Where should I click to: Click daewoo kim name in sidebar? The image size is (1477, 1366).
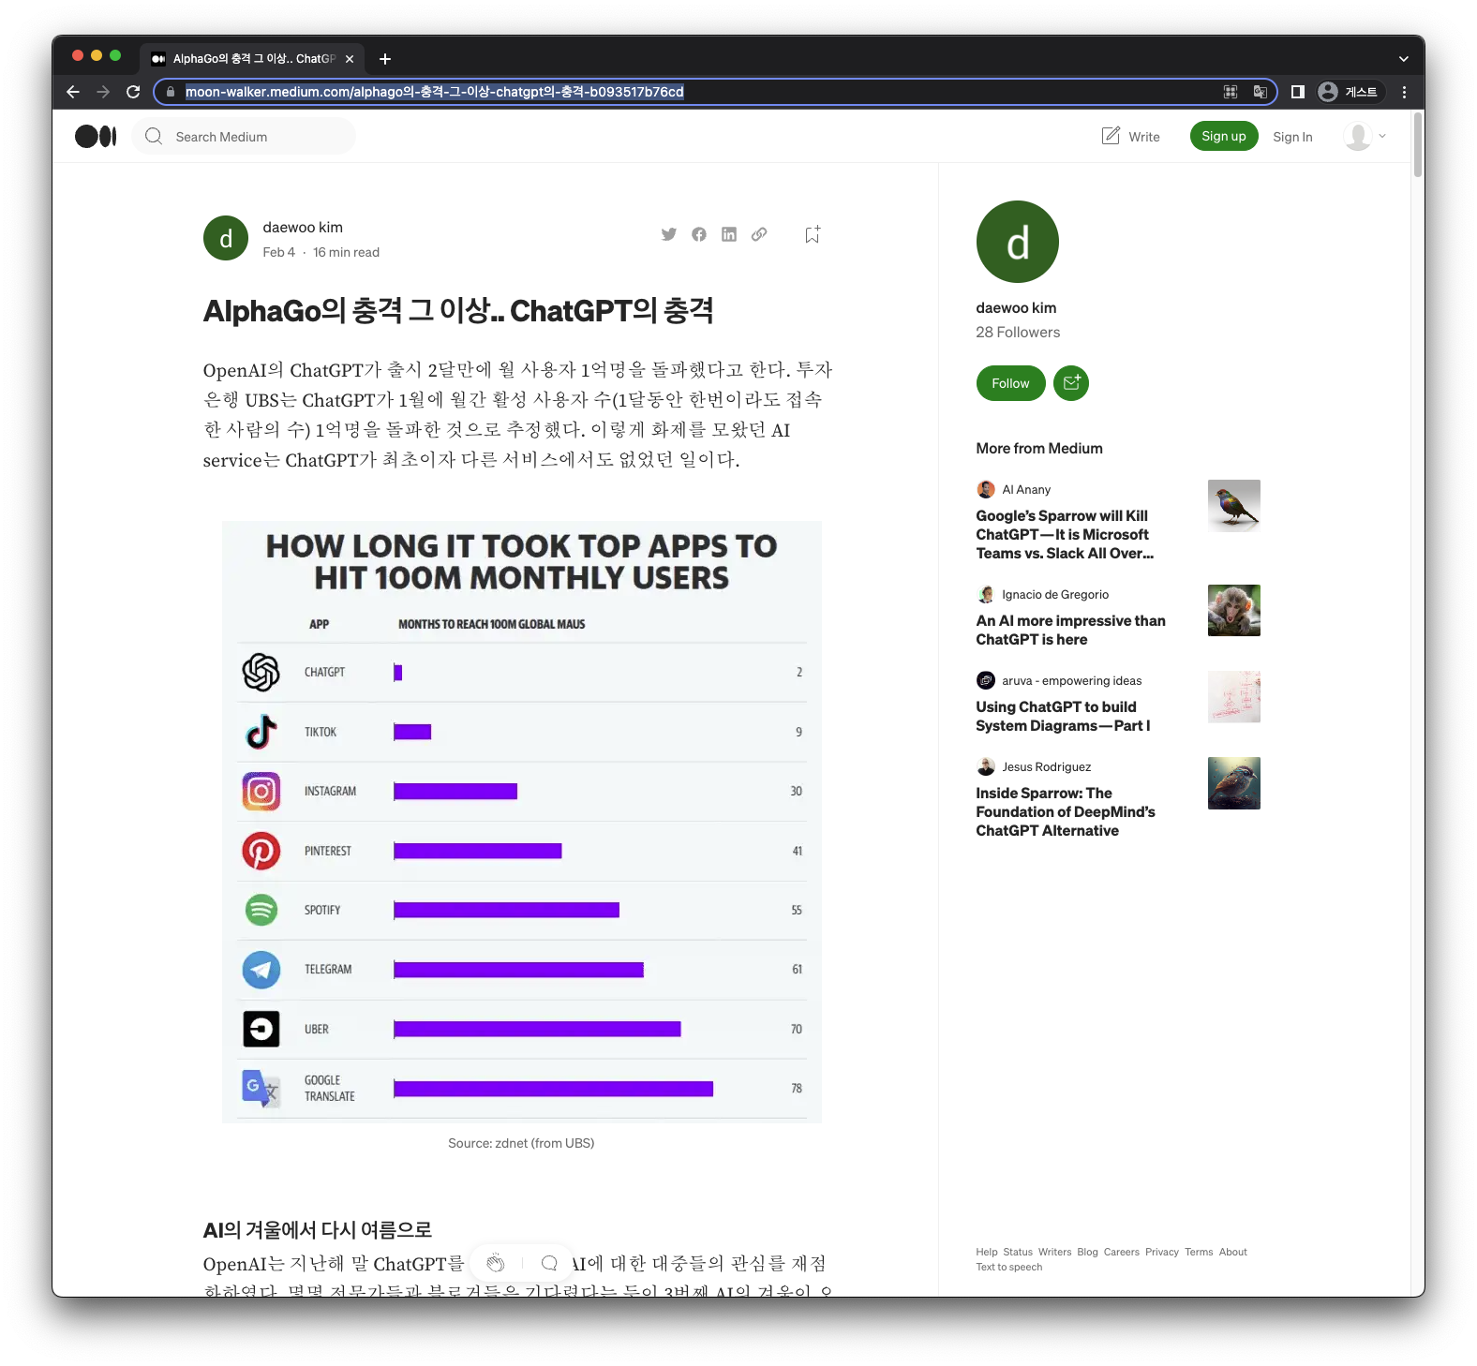[x=1016, y=307]
